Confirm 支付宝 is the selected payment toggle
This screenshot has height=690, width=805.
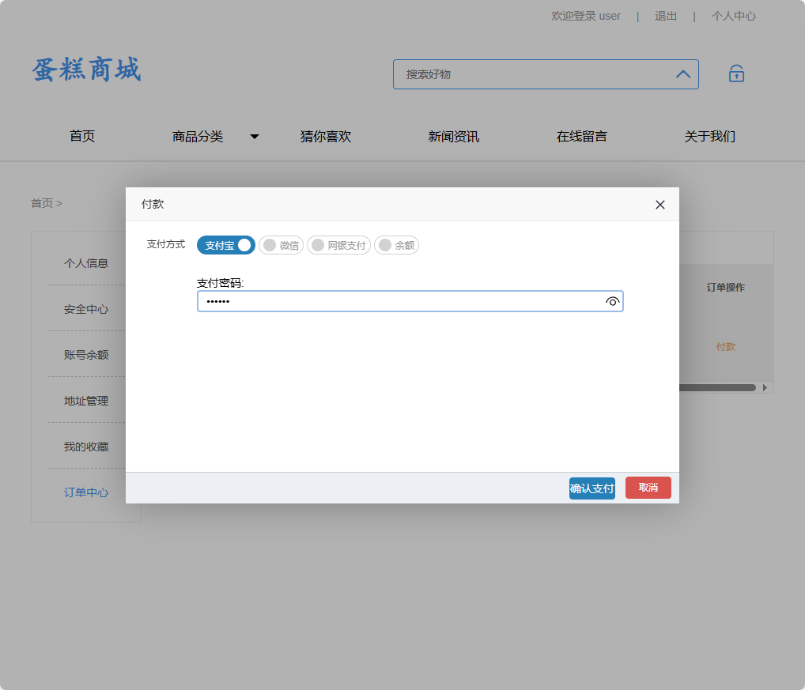[x=225, y=245]
